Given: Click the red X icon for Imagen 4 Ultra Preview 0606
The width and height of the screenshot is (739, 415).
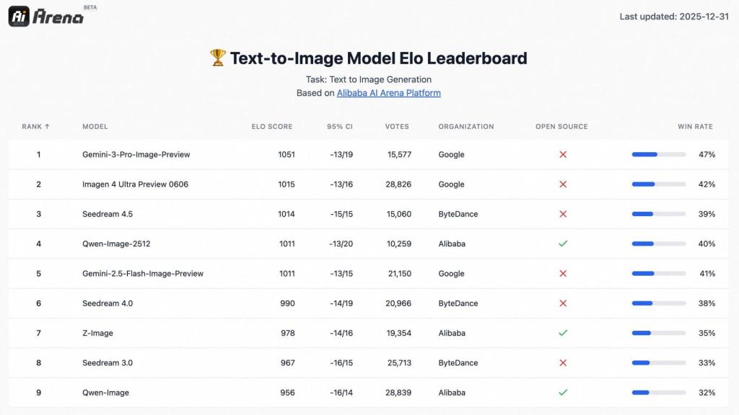Looking at the screenshot, I should click(563, 184).
